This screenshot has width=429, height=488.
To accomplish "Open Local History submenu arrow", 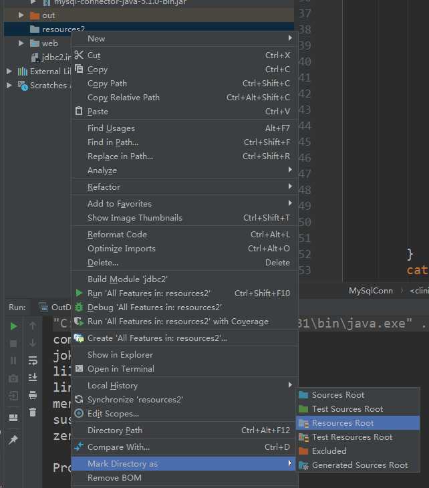I will pyautogui.click(x=290, y=385).
